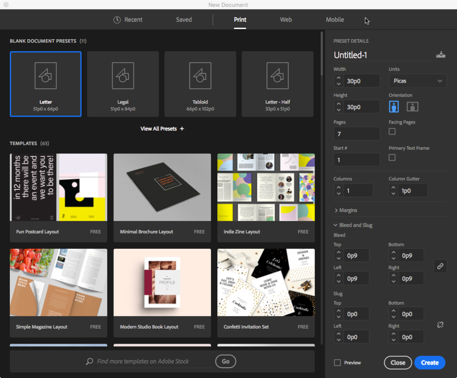Select landscape orientation icon
The width and height of the screenshot is (457, 378).
412,107
